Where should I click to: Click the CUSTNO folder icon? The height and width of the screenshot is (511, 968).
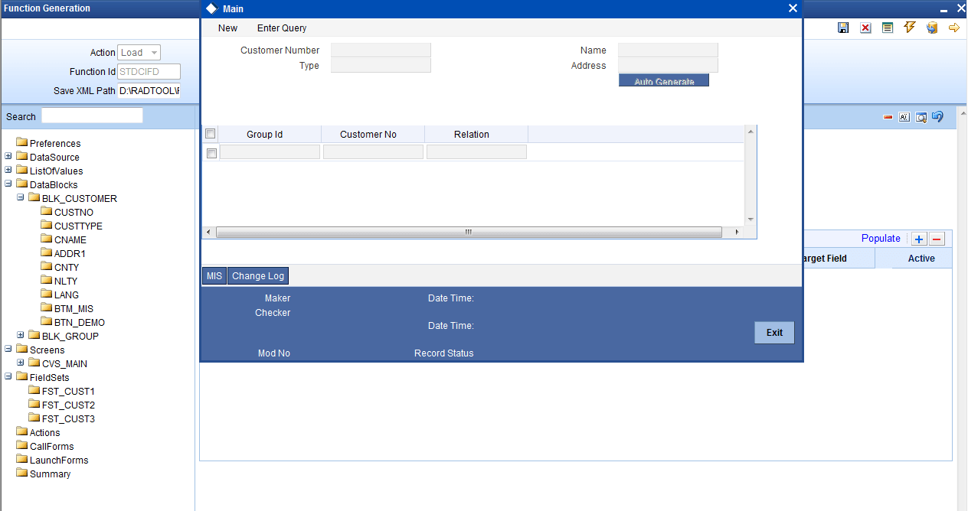[46, 212]
